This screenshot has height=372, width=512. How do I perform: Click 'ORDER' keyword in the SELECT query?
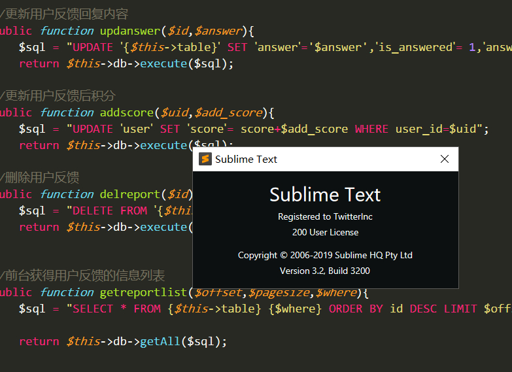click(345, 309)
